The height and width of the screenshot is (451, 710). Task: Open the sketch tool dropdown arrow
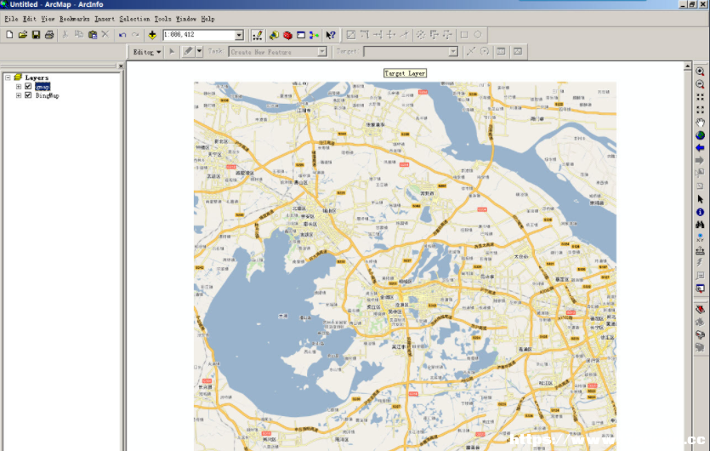click(199, 52)
